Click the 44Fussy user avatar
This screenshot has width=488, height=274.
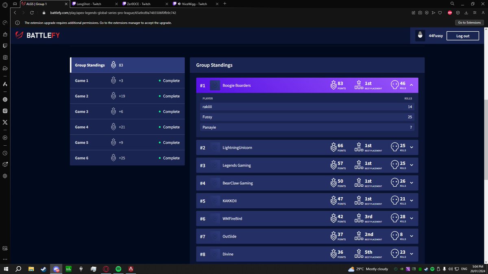click(420, 35)
